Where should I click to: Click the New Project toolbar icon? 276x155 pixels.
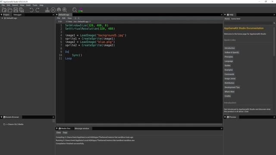pos(4,10)
